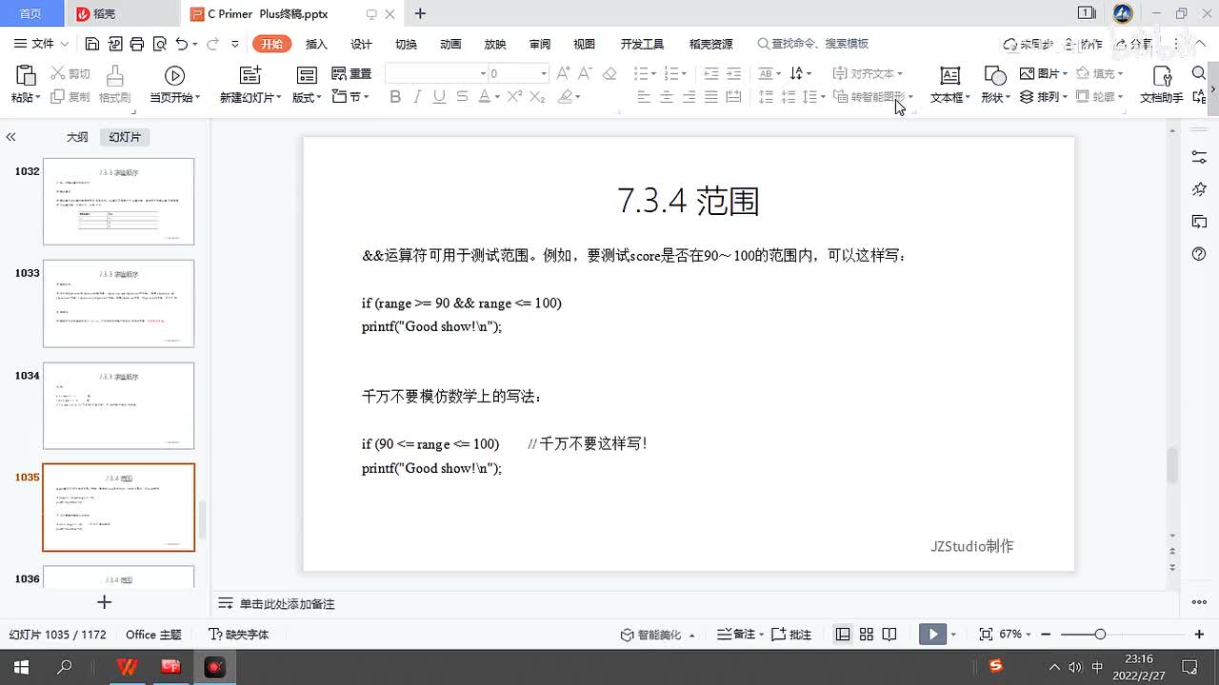This screenshot has height=685, width=1219.
Task: Open the zoom percentage 67% dropdown
Action: pos(1015,635)
